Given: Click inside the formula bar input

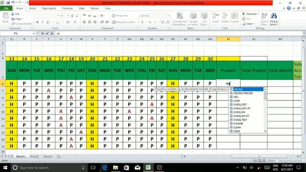Looking at the screenshot, I should [x=178, y=33].
